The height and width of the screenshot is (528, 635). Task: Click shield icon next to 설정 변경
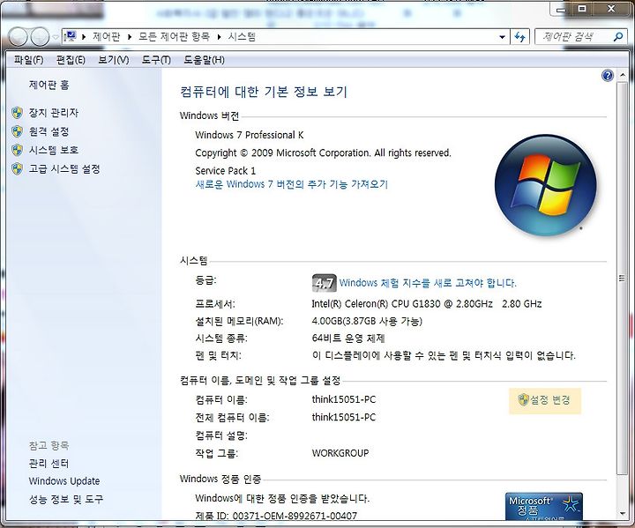(523, 399)
